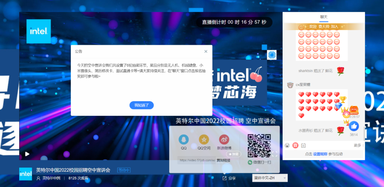
Task: Open the red gift box icon
Action: coord(295,145)
